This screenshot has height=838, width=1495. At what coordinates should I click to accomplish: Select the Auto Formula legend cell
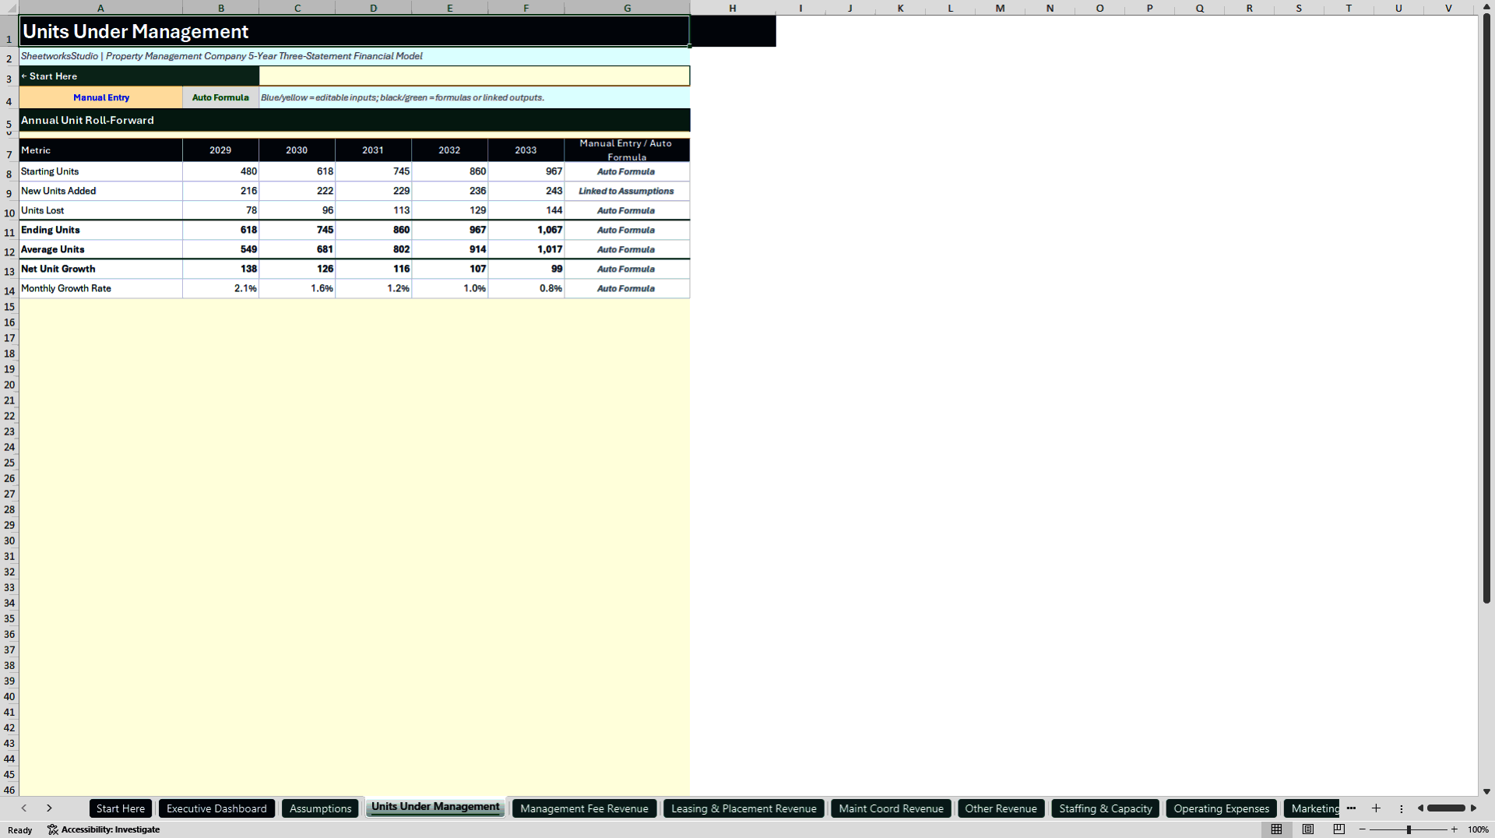pos(220,97)
